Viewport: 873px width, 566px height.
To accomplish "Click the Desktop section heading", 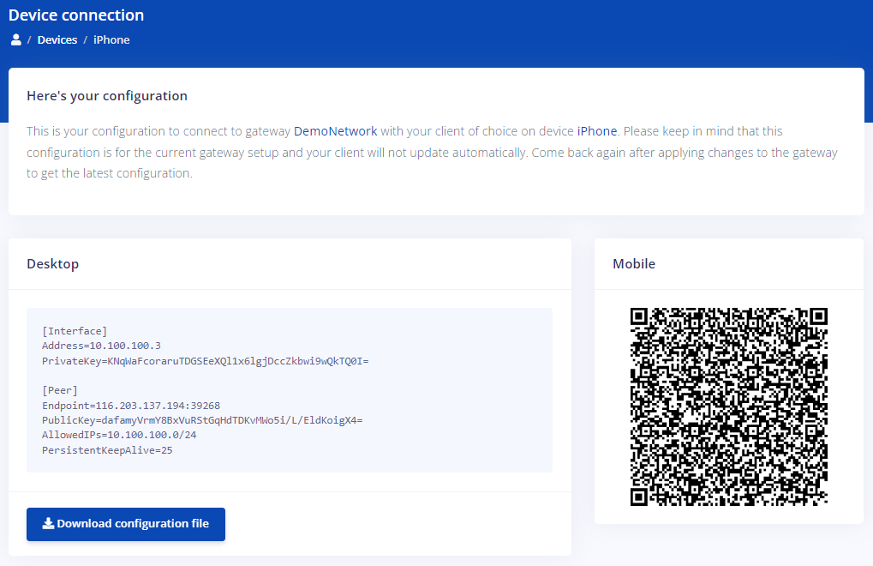I will pos(53,264).
